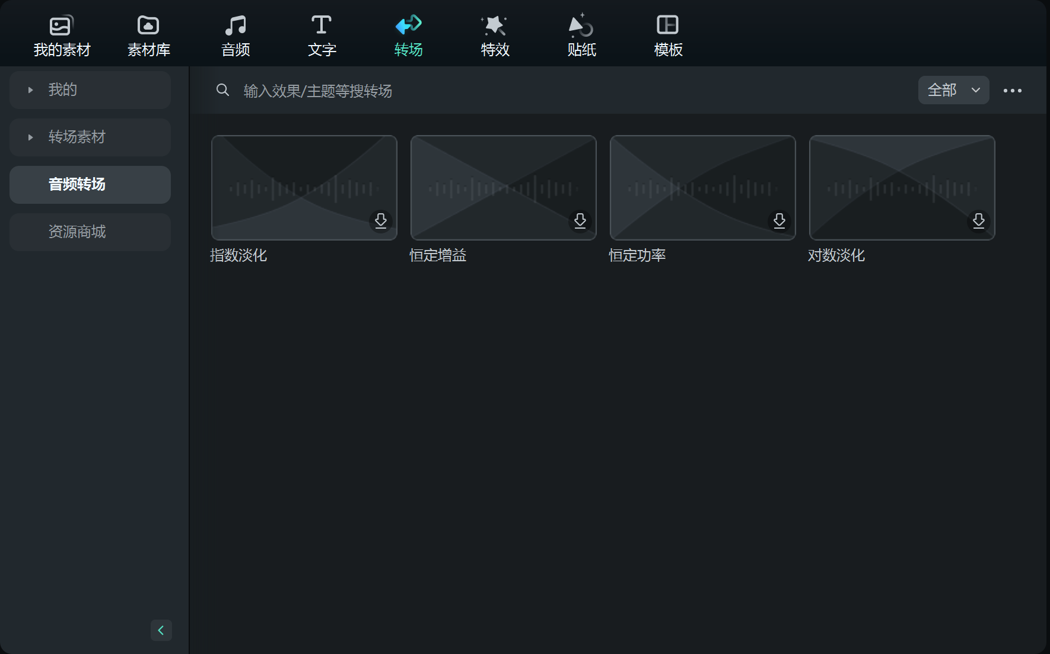Click the 转场 transitions arrow icon
This screenshot has height=654, width=1050.
(409, 25)
